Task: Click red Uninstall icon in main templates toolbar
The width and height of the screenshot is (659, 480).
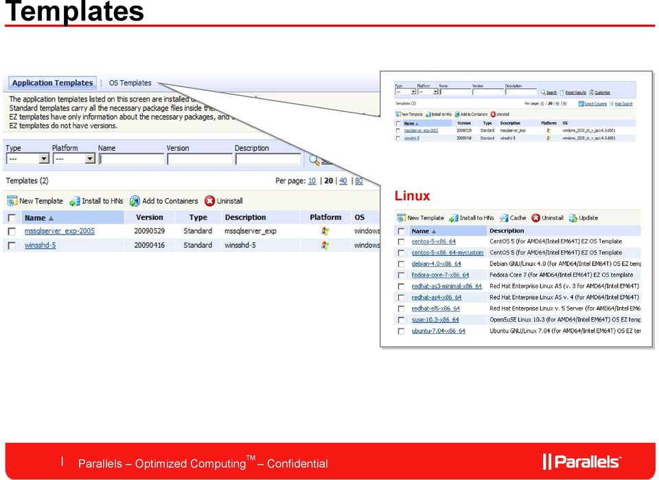Action: [209, 201]
